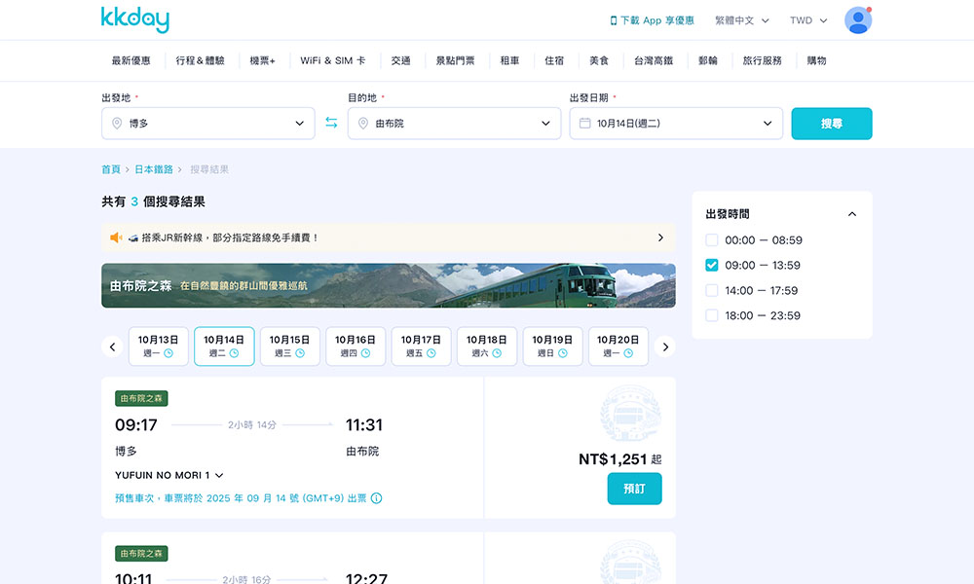Open the 由布院之森 train banner
Screen dimensions: 974x584
389,285
